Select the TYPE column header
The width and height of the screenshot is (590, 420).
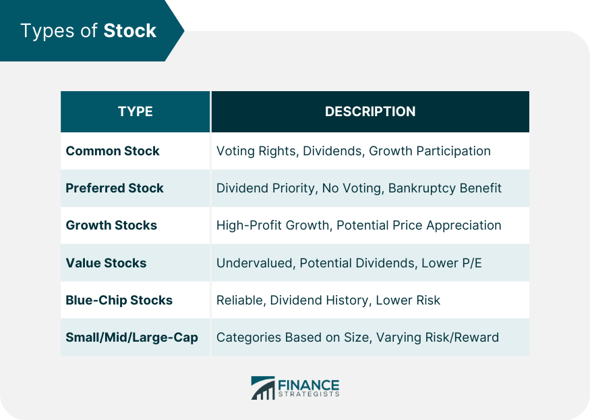136,111
